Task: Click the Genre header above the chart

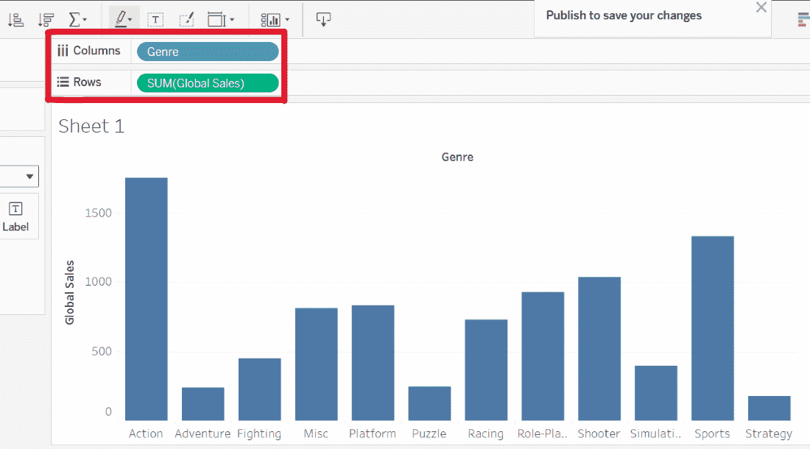Action: 457,157
